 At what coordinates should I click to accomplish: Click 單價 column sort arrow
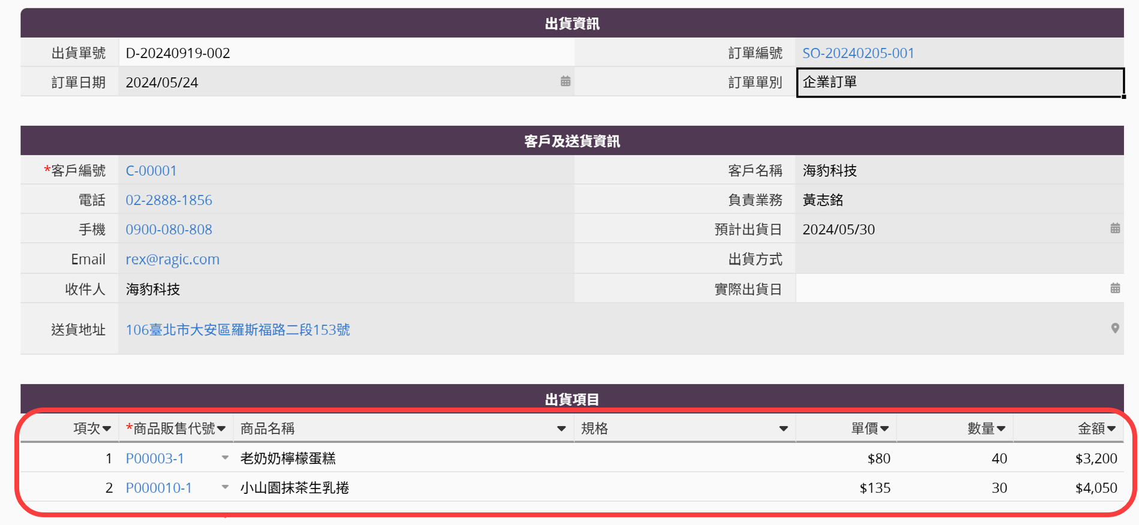pyautogui.click(x=885, y=429)
